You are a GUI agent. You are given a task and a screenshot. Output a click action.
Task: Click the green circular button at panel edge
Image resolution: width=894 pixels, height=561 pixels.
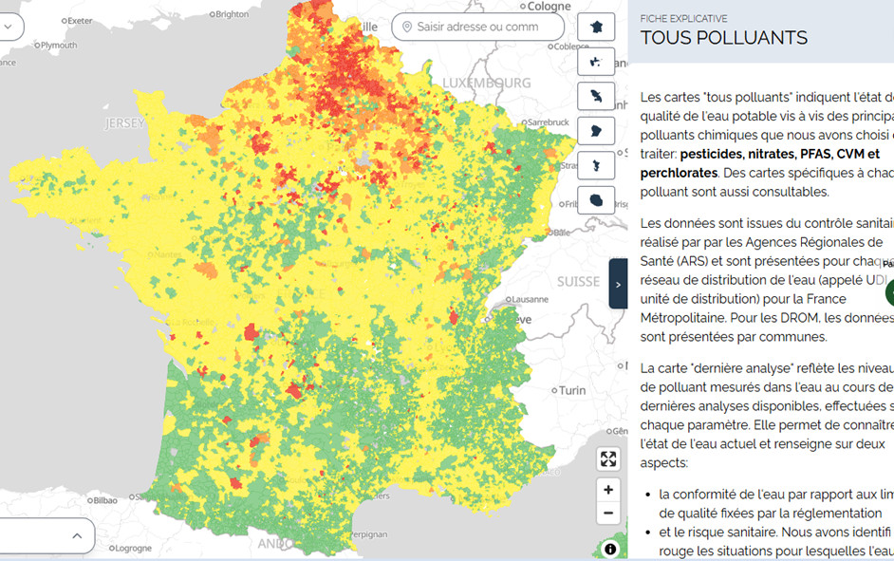[x=889, y=292]
